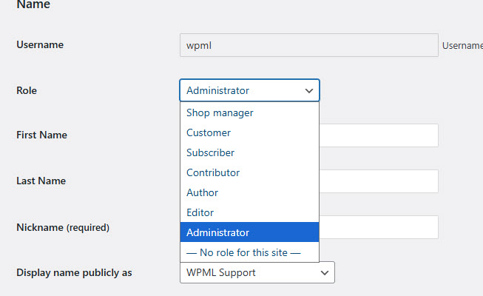Select No role for this site
483x296 pixels.
tap(249, 252)
